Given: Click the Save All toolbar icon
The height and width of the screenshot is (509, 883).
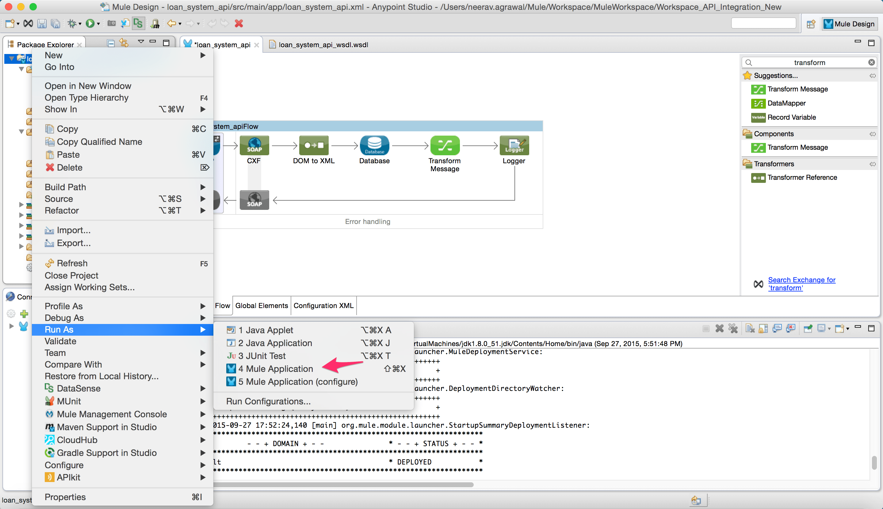Looking at the screenshot, I should [55, 23].
